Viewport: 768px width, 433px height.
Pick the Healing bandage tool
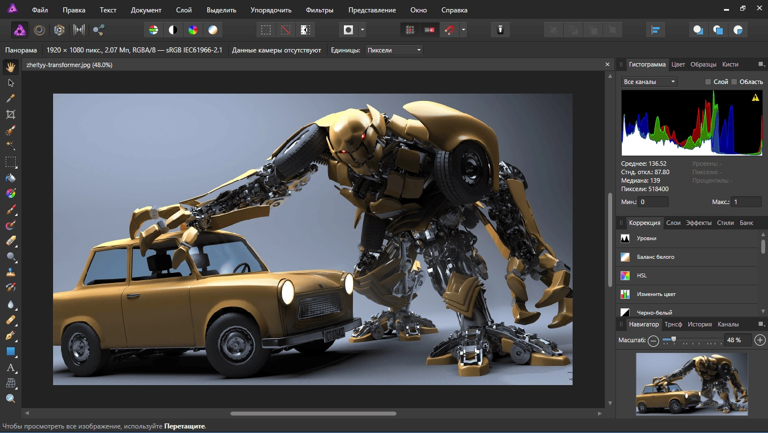point(10,320)
